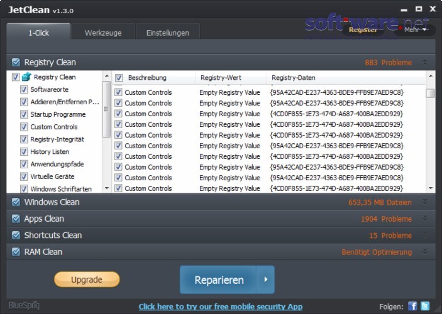Expand the Apps Clean section chevron
Viewport: 442px width, 314px height.
(425, 219)
